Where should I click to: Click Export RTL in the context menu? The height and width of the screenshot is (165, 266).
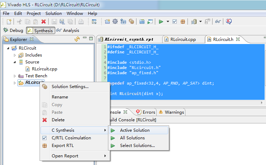pyautogui.click(x=63, y=146)
